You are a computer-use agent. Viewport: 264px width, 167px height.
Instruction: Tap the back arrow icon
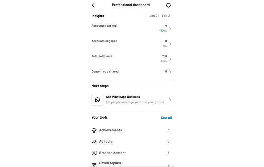(x=93, y=5)
